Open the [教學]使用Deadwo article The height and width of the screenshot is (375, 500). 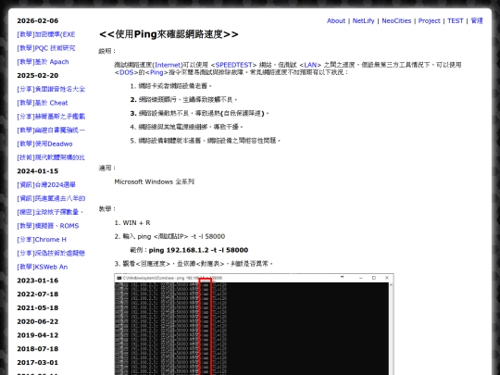pyautogui.click(x=44, y=144)
